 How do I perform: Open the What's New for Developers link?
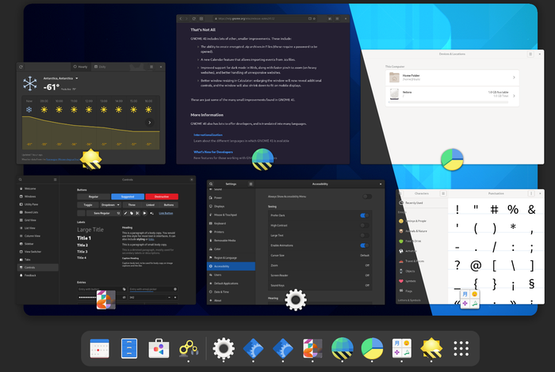point(213,152)
